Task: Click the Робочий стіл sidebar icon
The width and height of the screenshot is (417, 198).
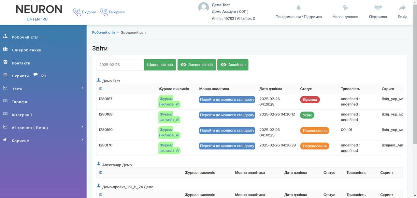Action: tap(5, 37)
